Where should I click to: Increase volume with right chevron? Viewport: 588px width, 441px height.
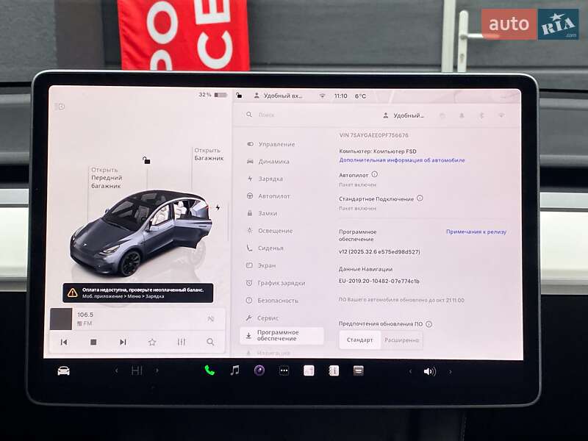[451, 371]
